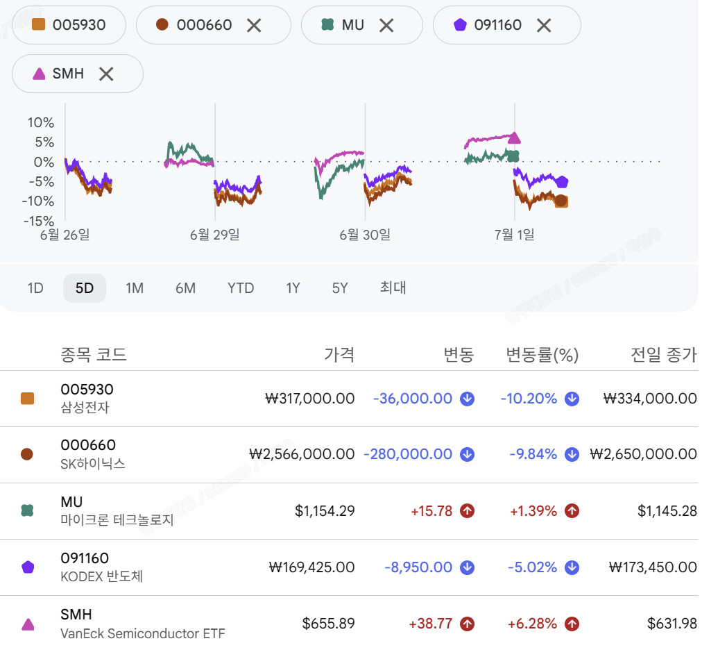Click up arrow next to +15.78

tap(467, 511)
